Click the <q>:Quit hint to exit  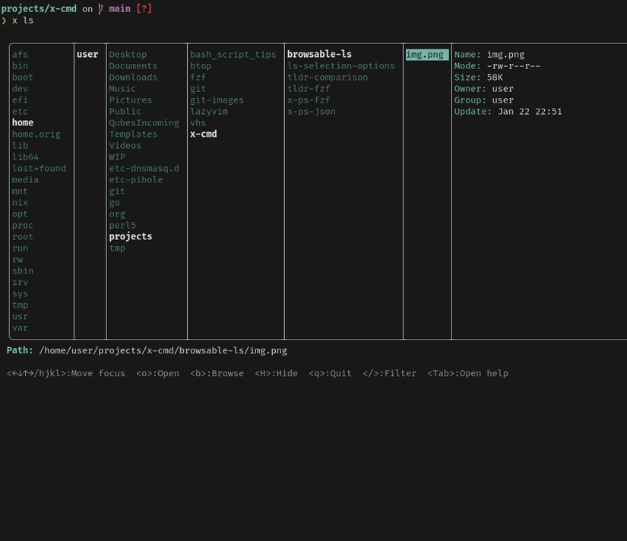[x=328, y=373]
